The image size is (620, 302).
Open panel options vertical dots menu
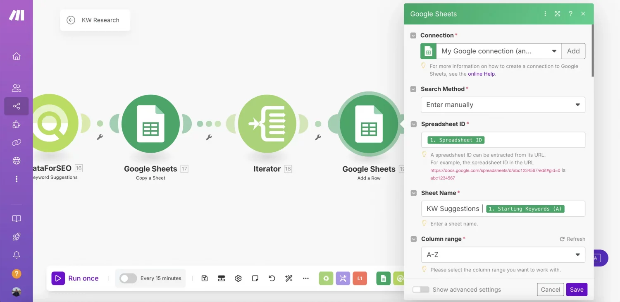(545, 14)
